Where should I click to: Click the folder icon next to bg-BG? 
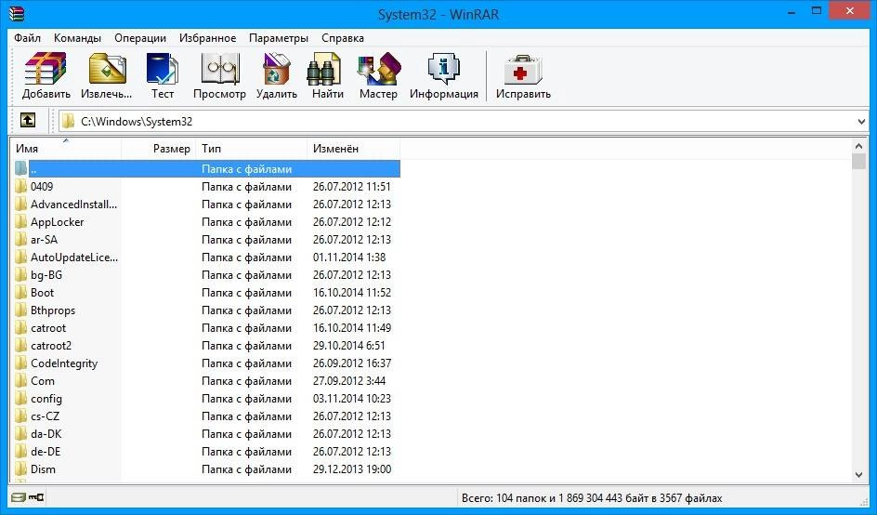coord(20,275)
